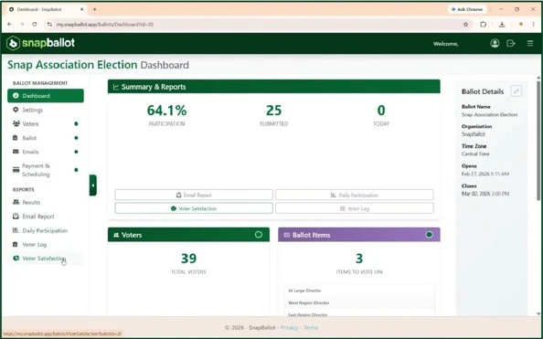The image size is (543, 339).
Task: Click the circle icon on Voters panel
Action: pyautogui.click(x=259, y=235)
